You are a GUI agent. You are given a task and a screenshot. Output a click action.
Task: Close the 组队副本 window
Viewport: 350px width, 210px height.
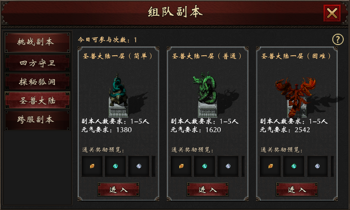(x=332, y=13)
